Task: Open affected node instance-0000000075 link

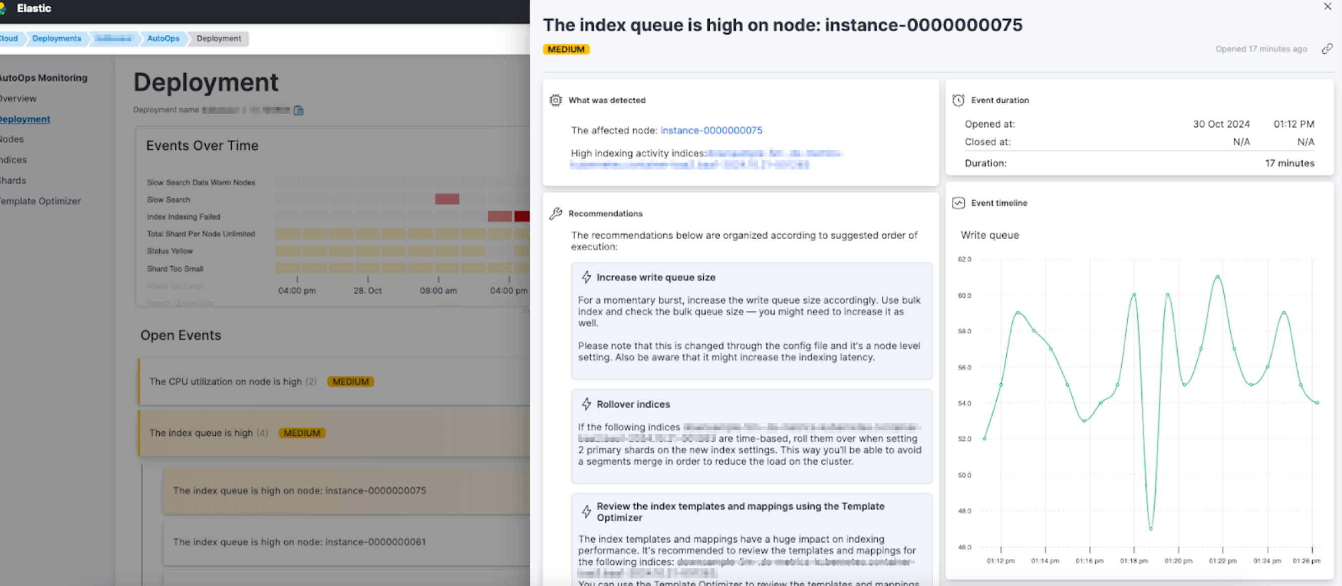Action: [711, 130]
